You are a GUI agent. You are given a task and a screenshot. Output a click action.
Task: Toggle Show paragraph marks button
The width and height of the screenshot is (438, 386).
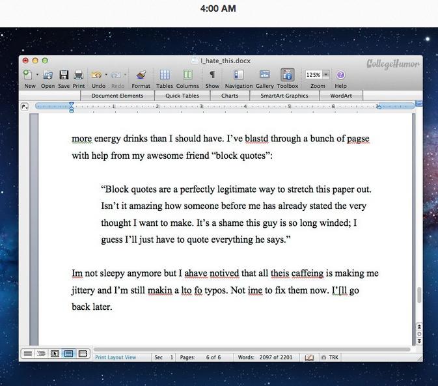click(x=212, y=76)
